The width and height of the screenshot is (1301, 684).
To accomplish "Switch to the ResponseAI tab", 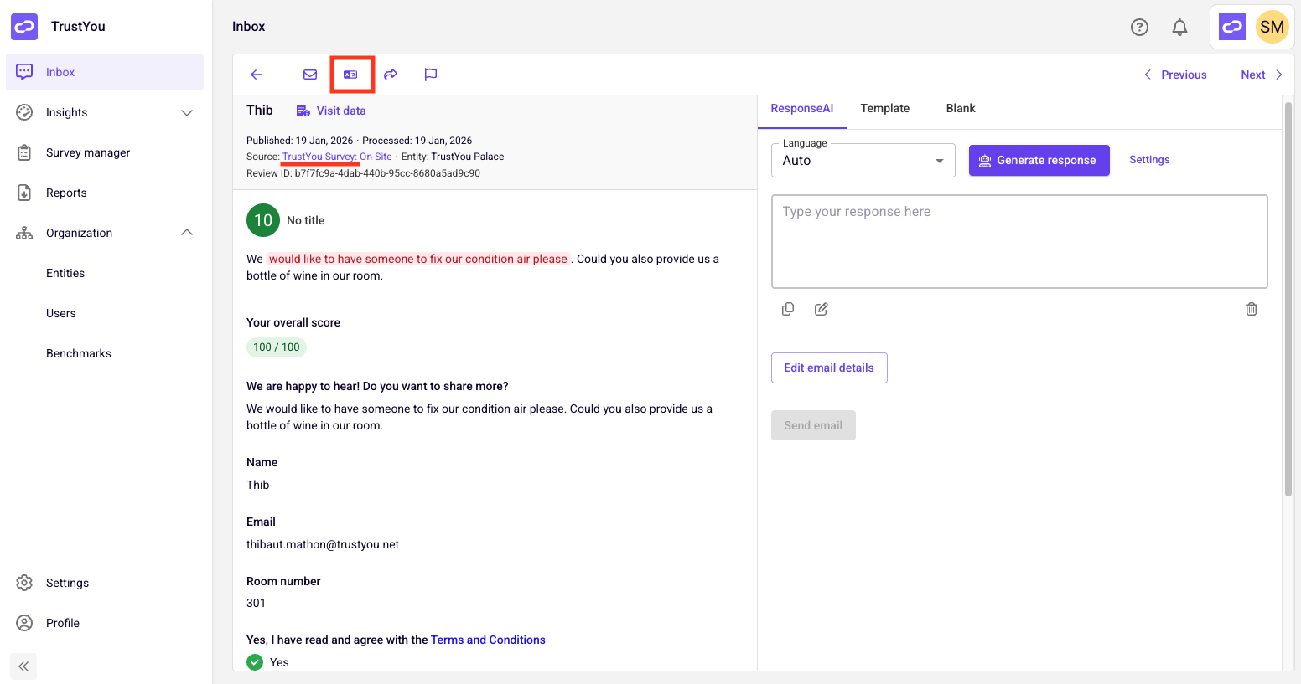I will pyautogui.click(x=802, y=109).
